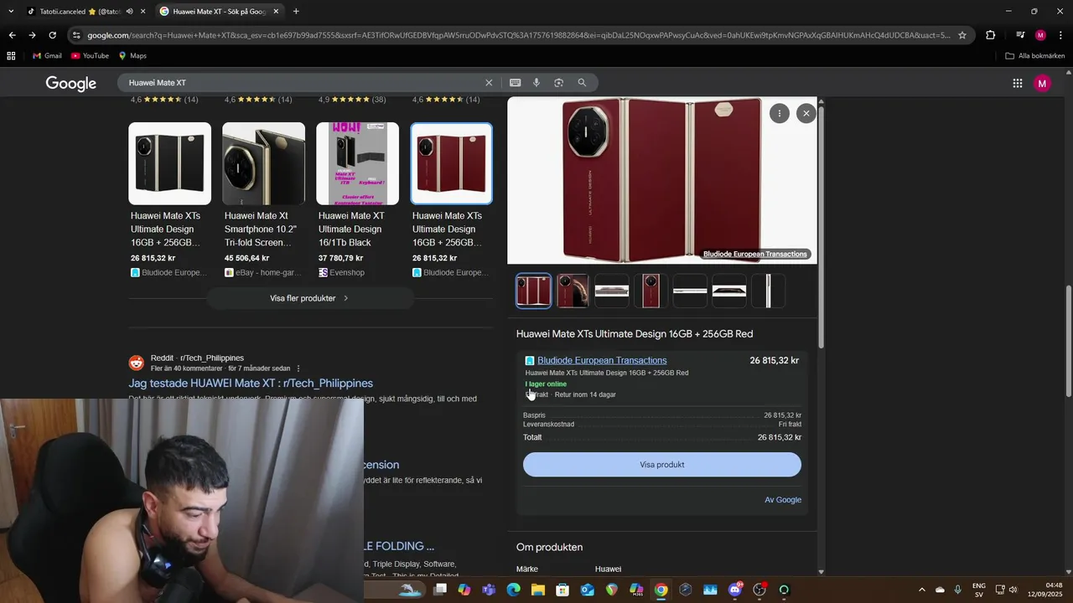
Task: Open Microsoft Store from taskbar
Action: (562, 590)
